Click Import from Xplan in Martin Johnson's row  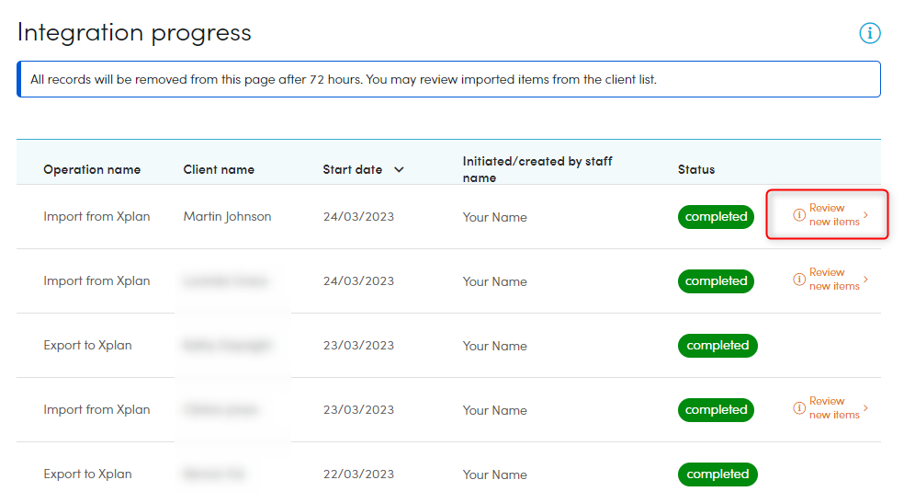[x=96, y=217]
